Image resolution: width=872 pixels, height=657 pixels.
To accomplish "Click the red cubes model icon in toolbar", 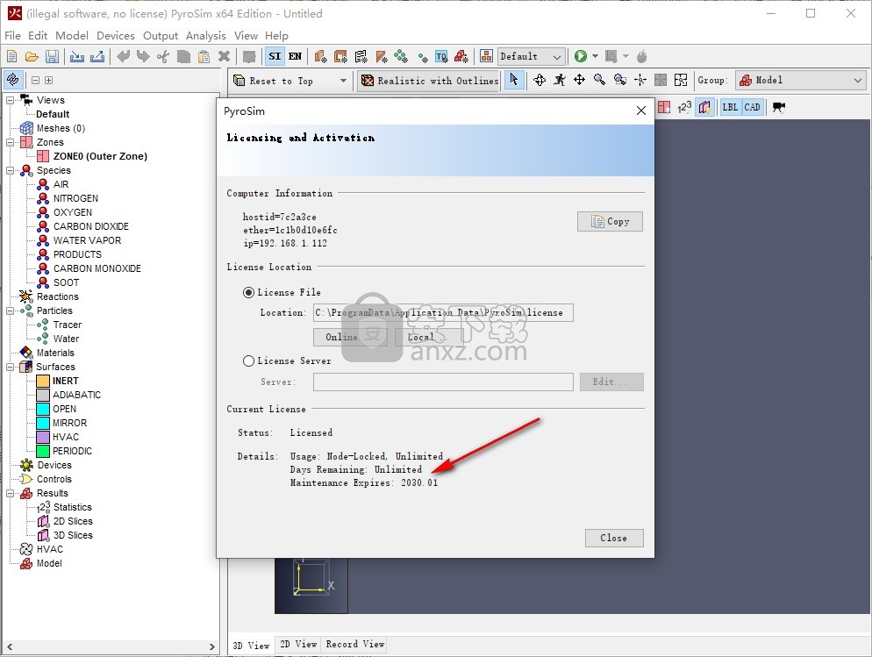I will pyautogui.click(x=461, y=56).
